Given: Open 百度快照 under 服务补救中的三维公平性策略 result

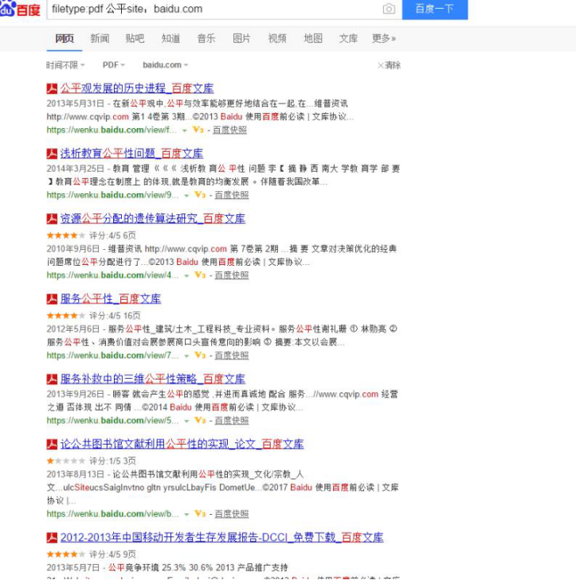Looking at the screenshot, I should click(x=232, y=421).
